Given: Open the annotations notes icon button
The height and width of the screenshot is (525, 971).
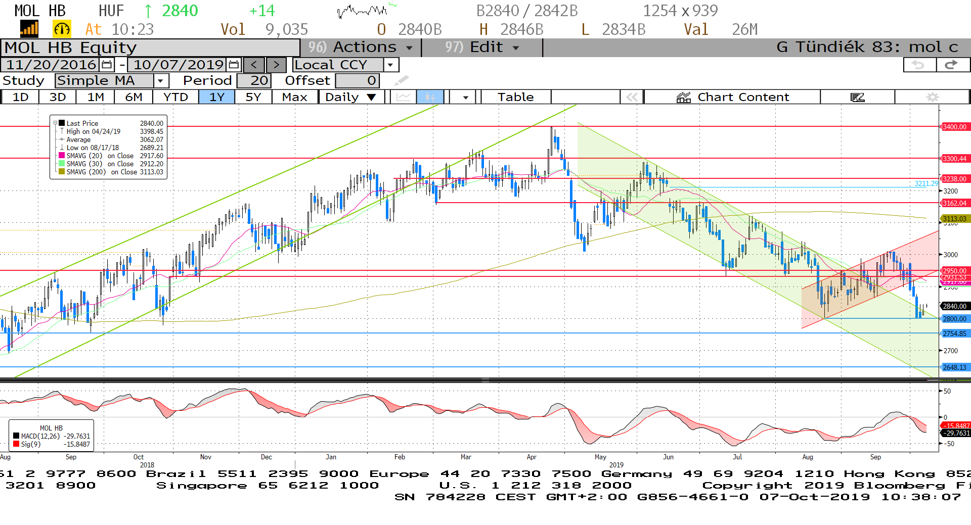Looking at the screenshot, I should pos(858,97).
